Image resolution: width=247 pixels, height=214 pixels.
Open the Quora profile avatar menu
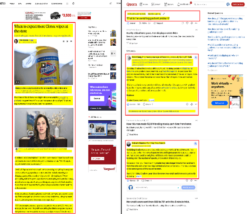coord(228,4)
